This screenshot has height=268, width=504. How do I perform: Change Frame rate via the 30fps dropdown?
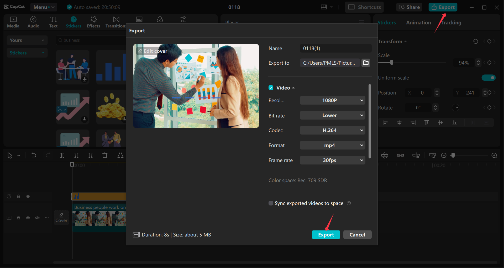point(332,160)
